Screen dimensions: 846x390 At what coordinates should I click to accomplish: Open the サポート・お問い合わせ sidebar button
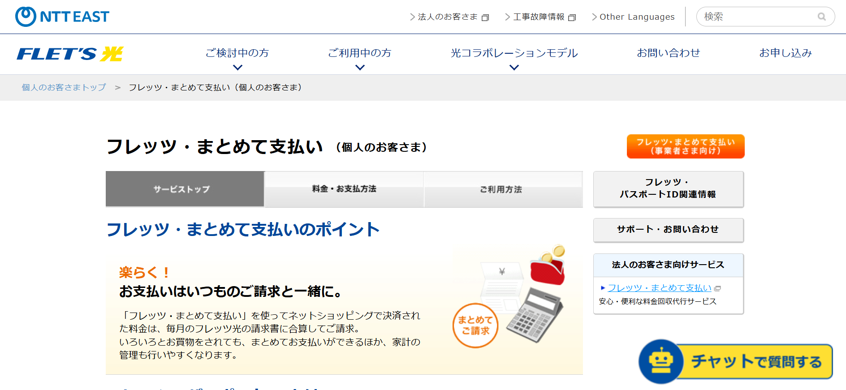click(669, 230)
